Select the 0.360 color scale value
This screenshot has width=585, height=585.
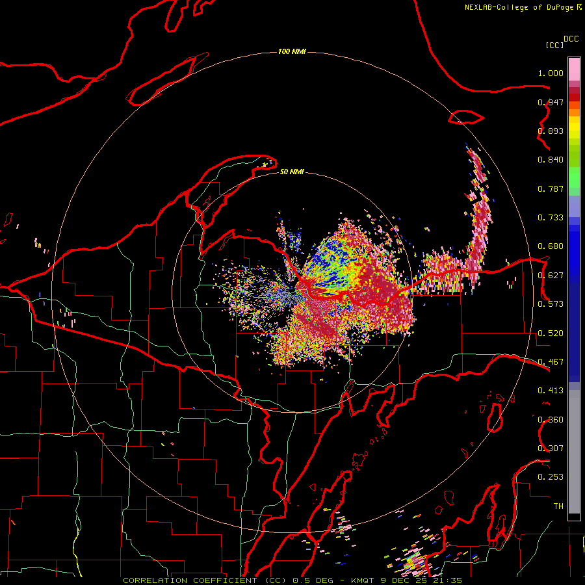[551, 420]
